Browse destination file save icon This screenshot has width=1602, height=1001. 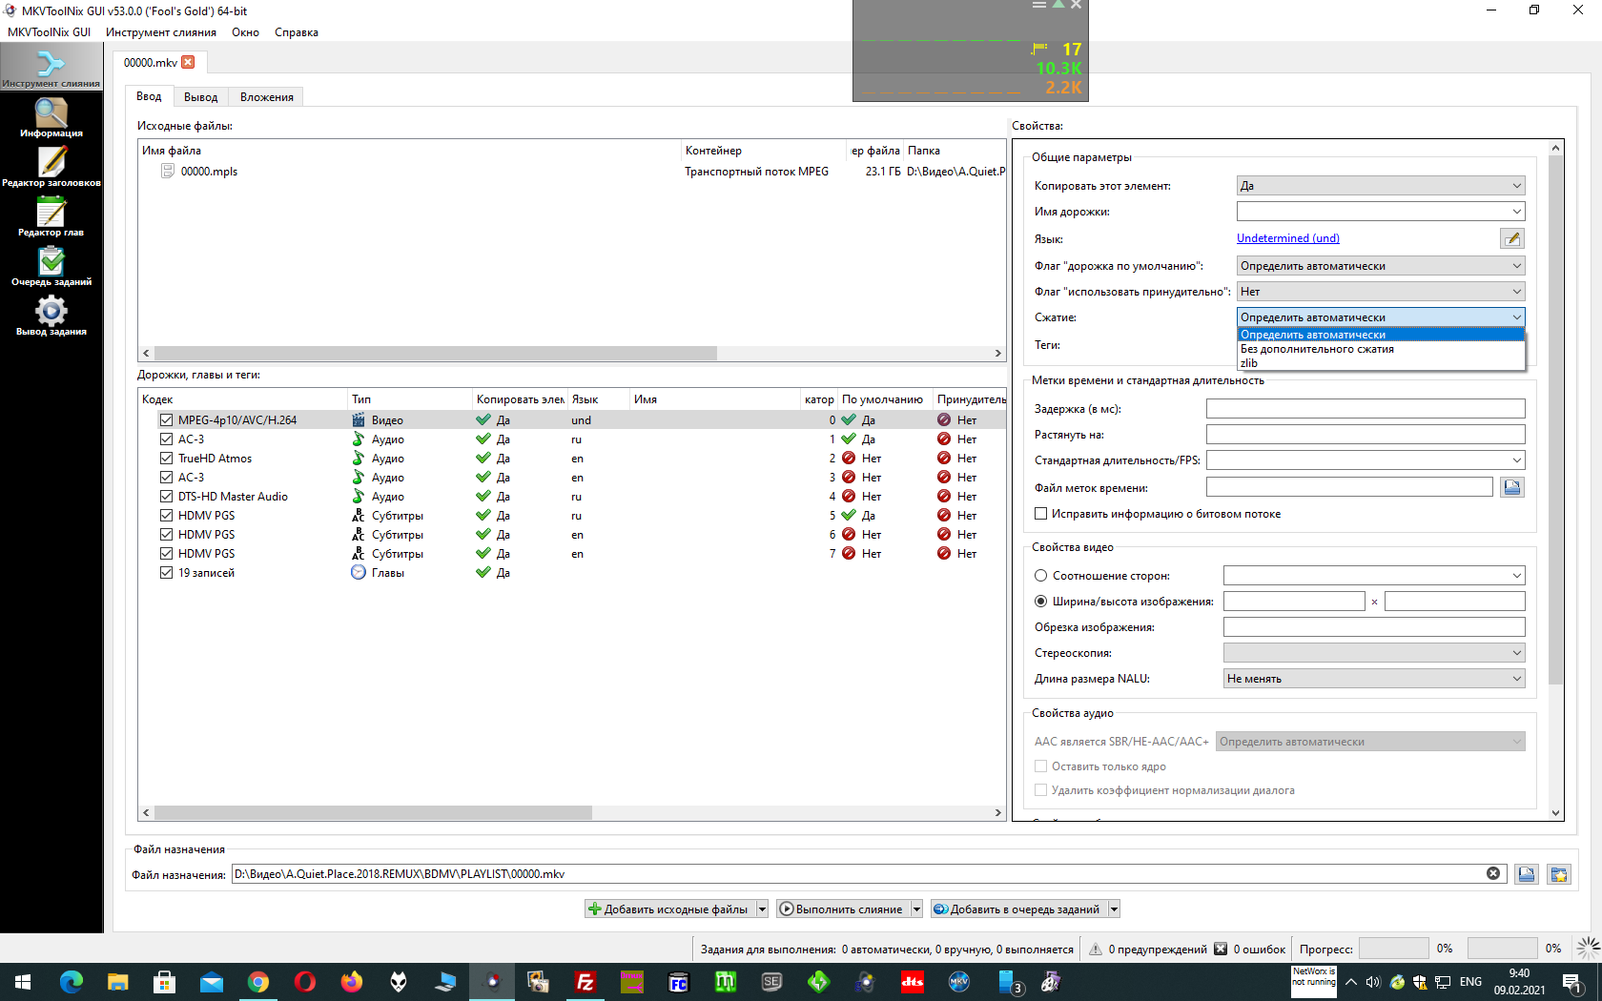(x=1527, y=874)
